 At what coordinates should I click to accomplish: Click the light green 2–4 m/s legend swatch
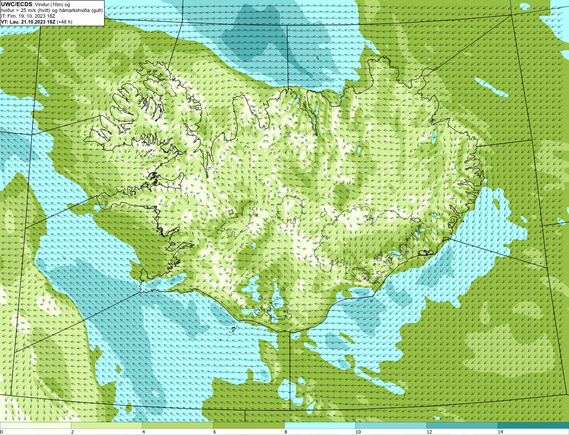(x=107, y=425)
